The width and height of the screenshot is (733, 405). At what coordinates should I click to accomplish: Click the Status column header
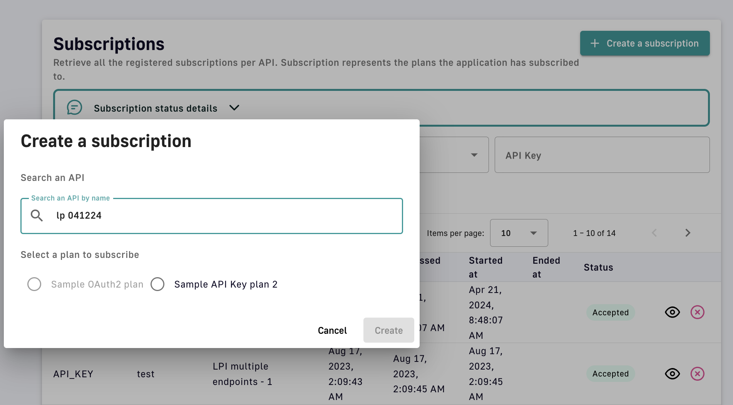pos(598,268)
